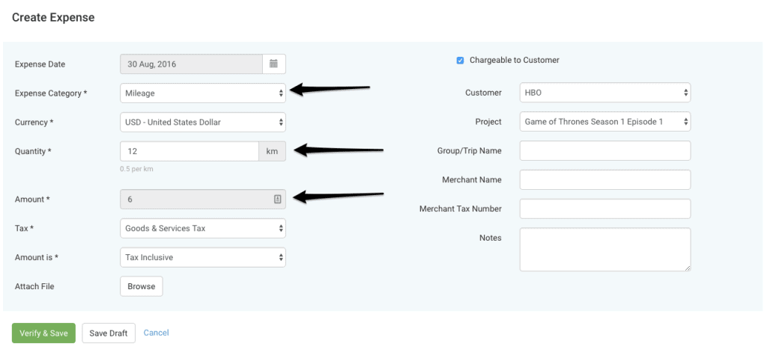Open the calendar picker for Expense Date
This screenshot has height=358, width=767.
tap(274, 64)
